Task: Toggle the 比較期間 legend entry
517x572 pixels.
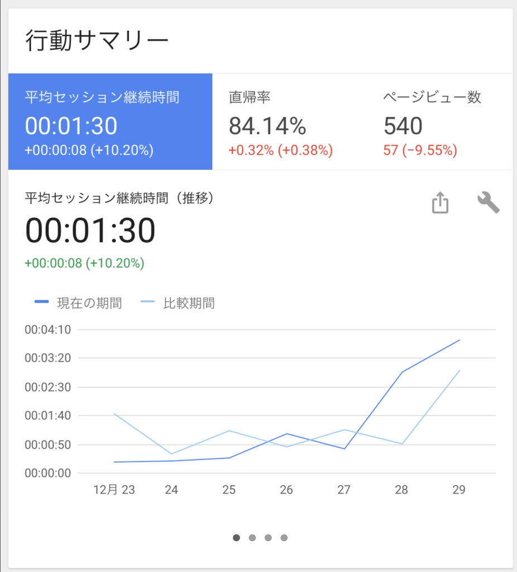Action: click(178, 303)
